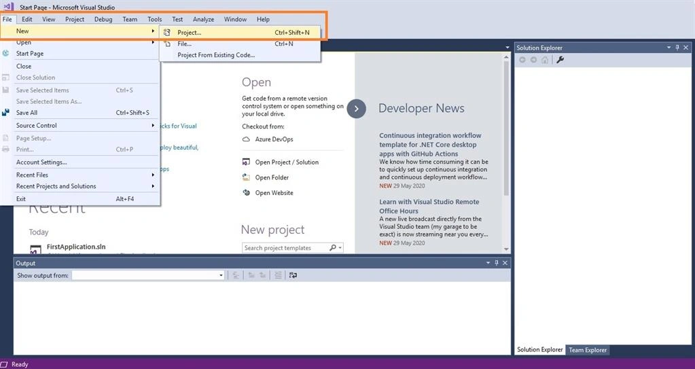
Task: Choose Account Settings... in File menu
Action: [x=79, y=162]
